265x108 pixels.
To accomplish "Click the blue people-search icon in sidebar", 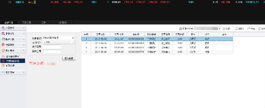I will 3,72.
